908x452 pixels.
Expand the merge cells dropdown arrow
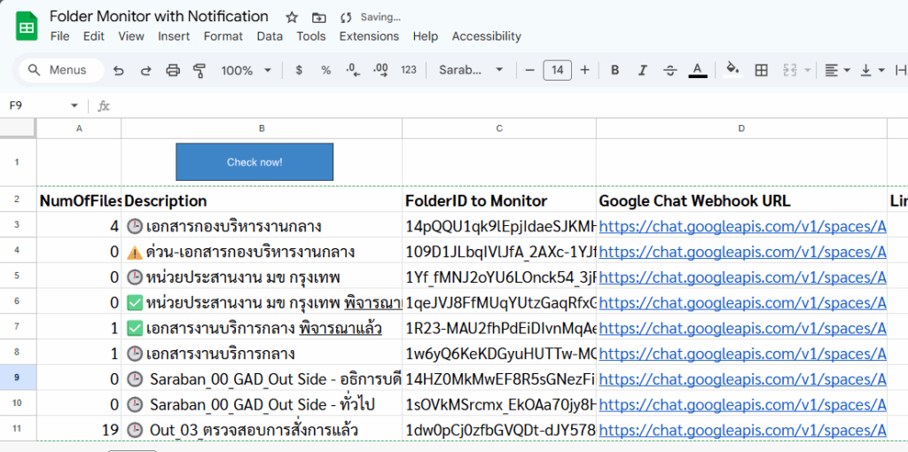[x=807, y=70]
